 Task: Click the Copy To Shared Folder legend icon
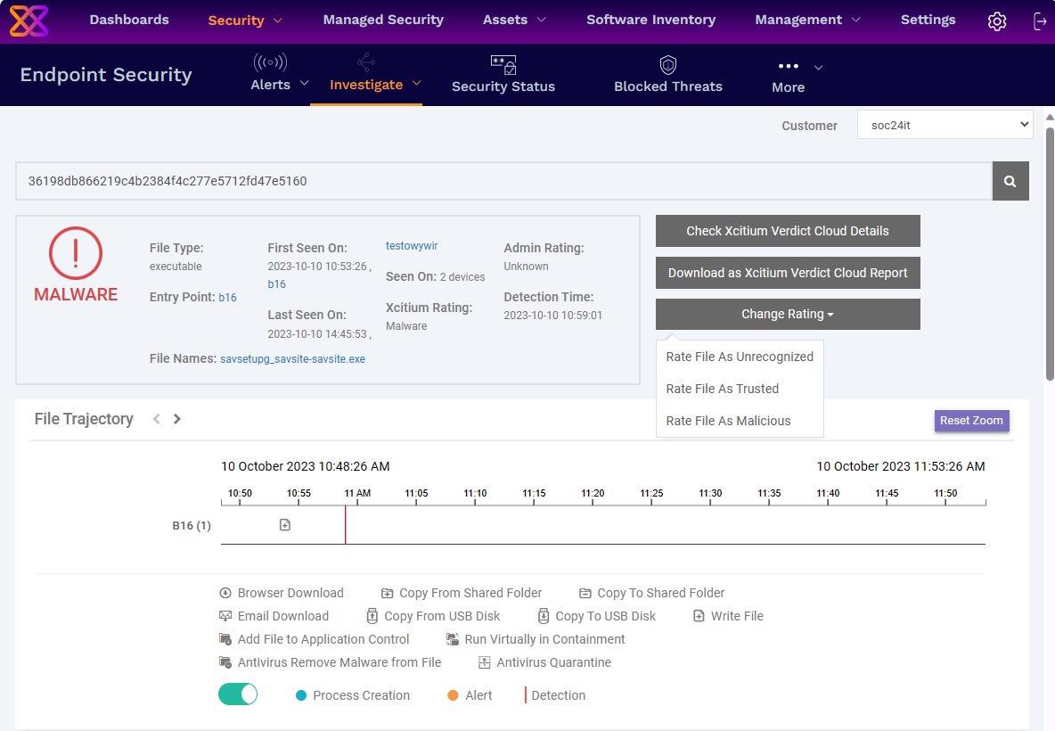(x=585, y=593)
